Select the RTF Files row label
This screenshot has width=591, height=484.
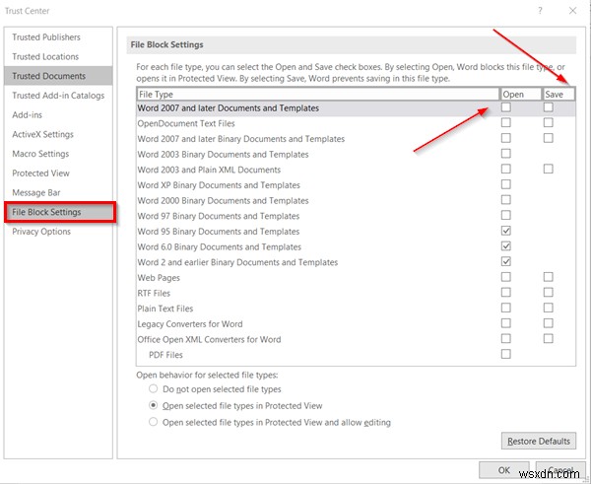[x=154, y=293]
